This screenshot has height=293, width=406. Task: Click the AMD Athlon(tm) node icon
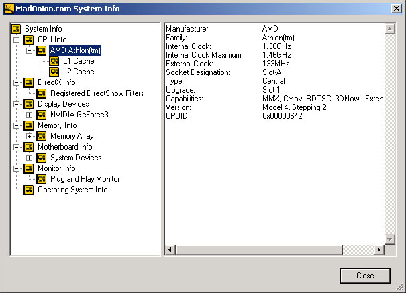42,50
